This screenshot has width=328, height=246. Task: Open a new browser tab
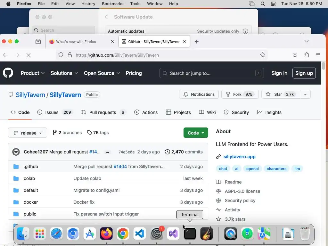coord(196,41)
